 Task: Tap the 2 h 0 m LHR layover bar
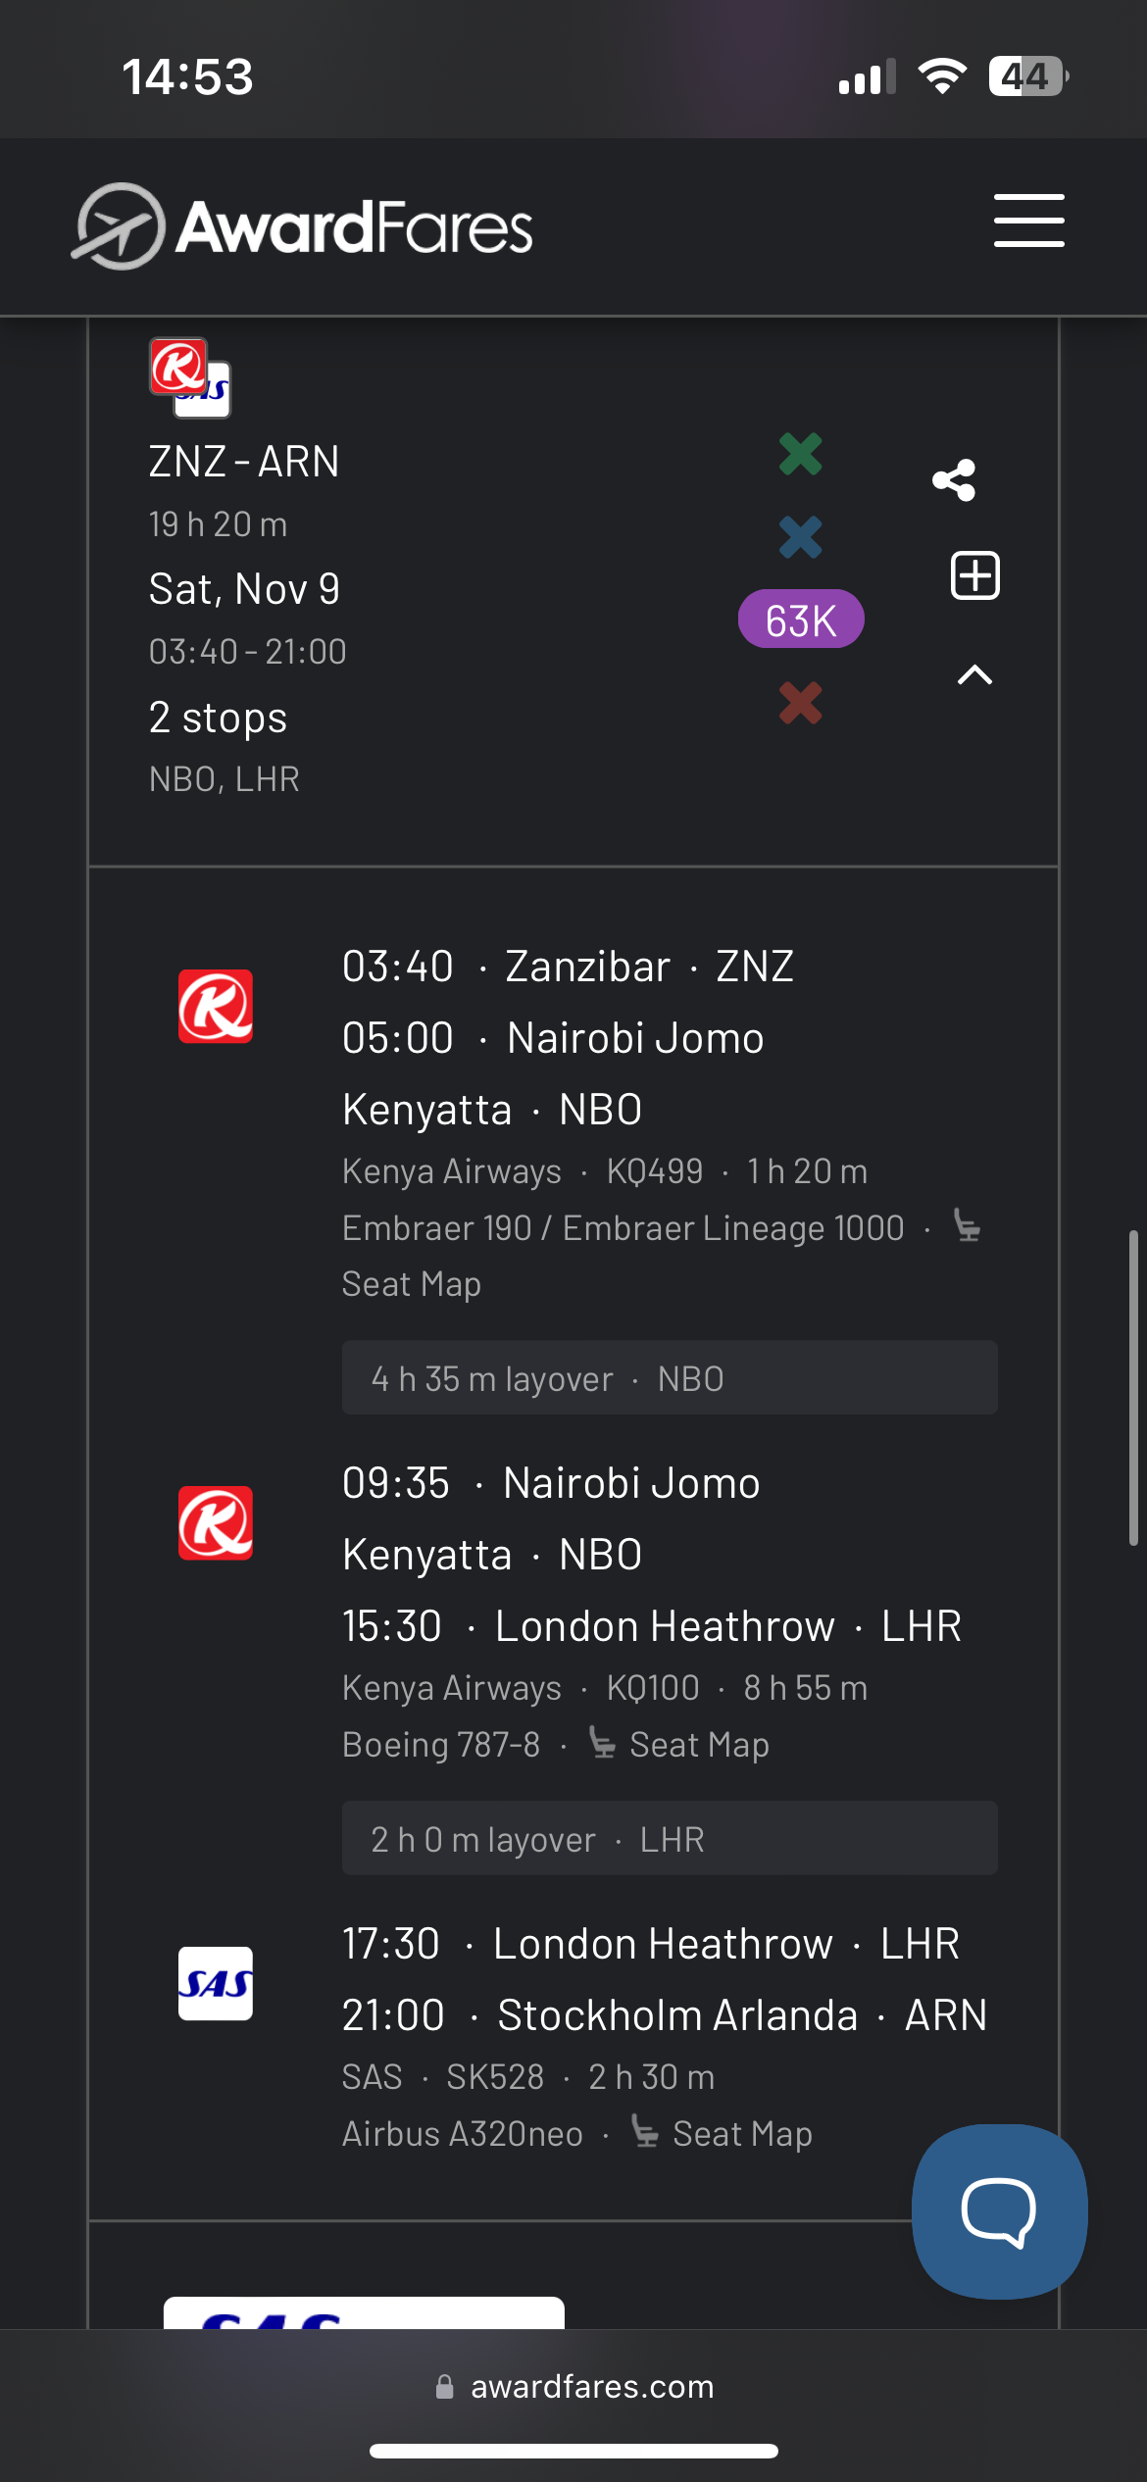point(669,1839)
